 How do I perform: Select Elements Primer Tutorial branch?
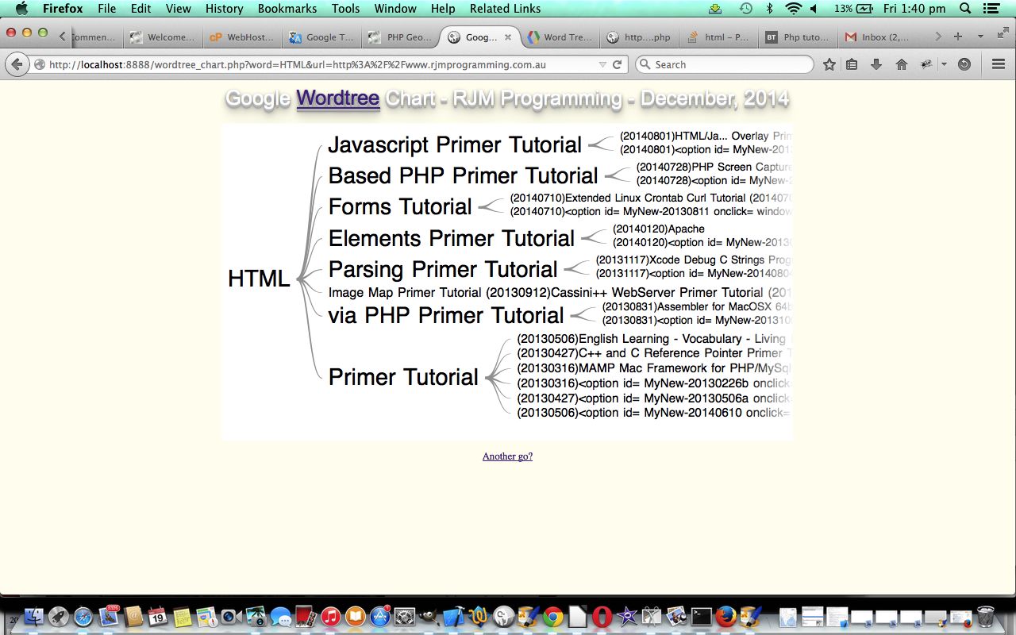(x=451, y=238)
